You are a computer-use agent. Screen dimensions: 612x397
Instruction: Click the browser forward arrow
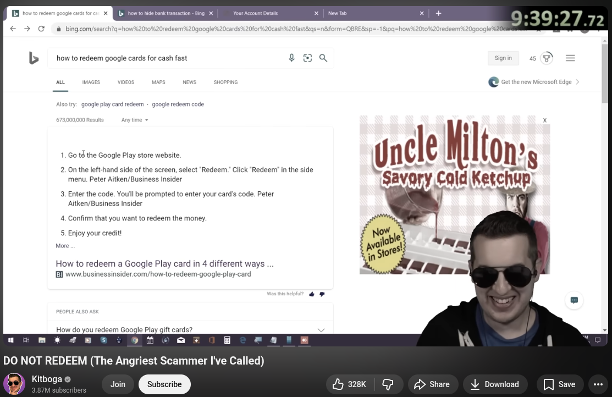[x=27, y=29]
